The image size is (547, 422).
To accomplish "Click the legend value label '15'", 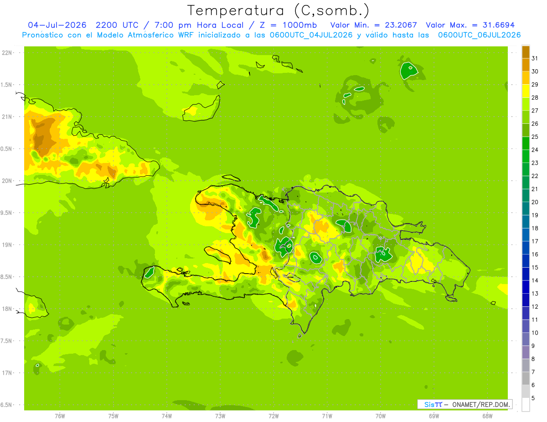I will pyautogui.click(x=535, y=267).
